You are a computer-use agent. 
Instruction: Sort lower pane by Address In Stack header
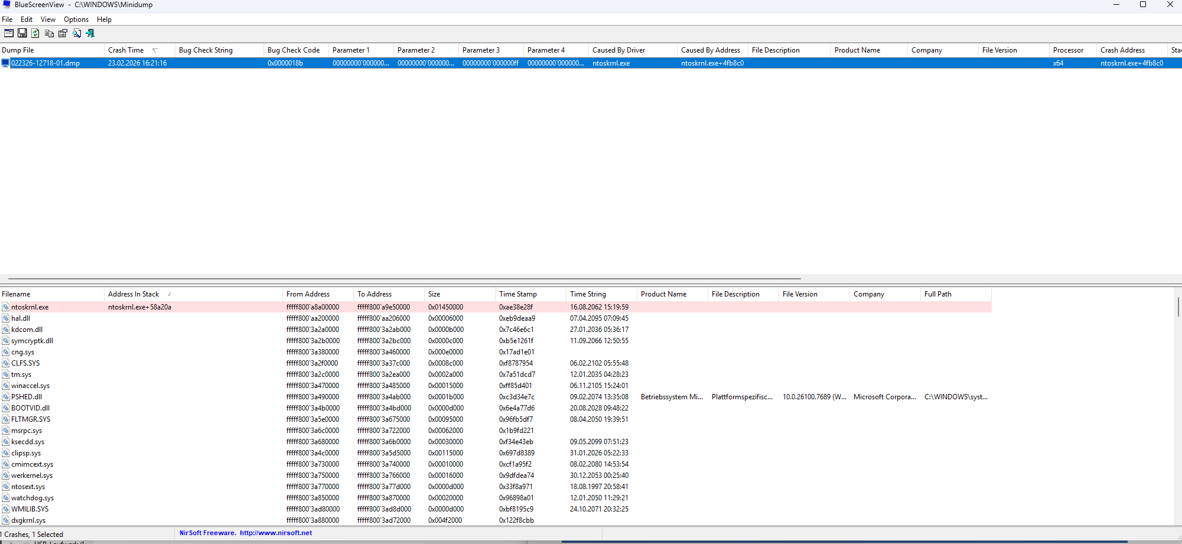pos(194,294)
